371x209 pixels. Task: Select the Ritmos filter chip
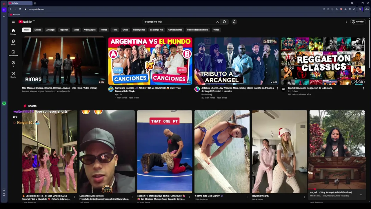(104, 30)
